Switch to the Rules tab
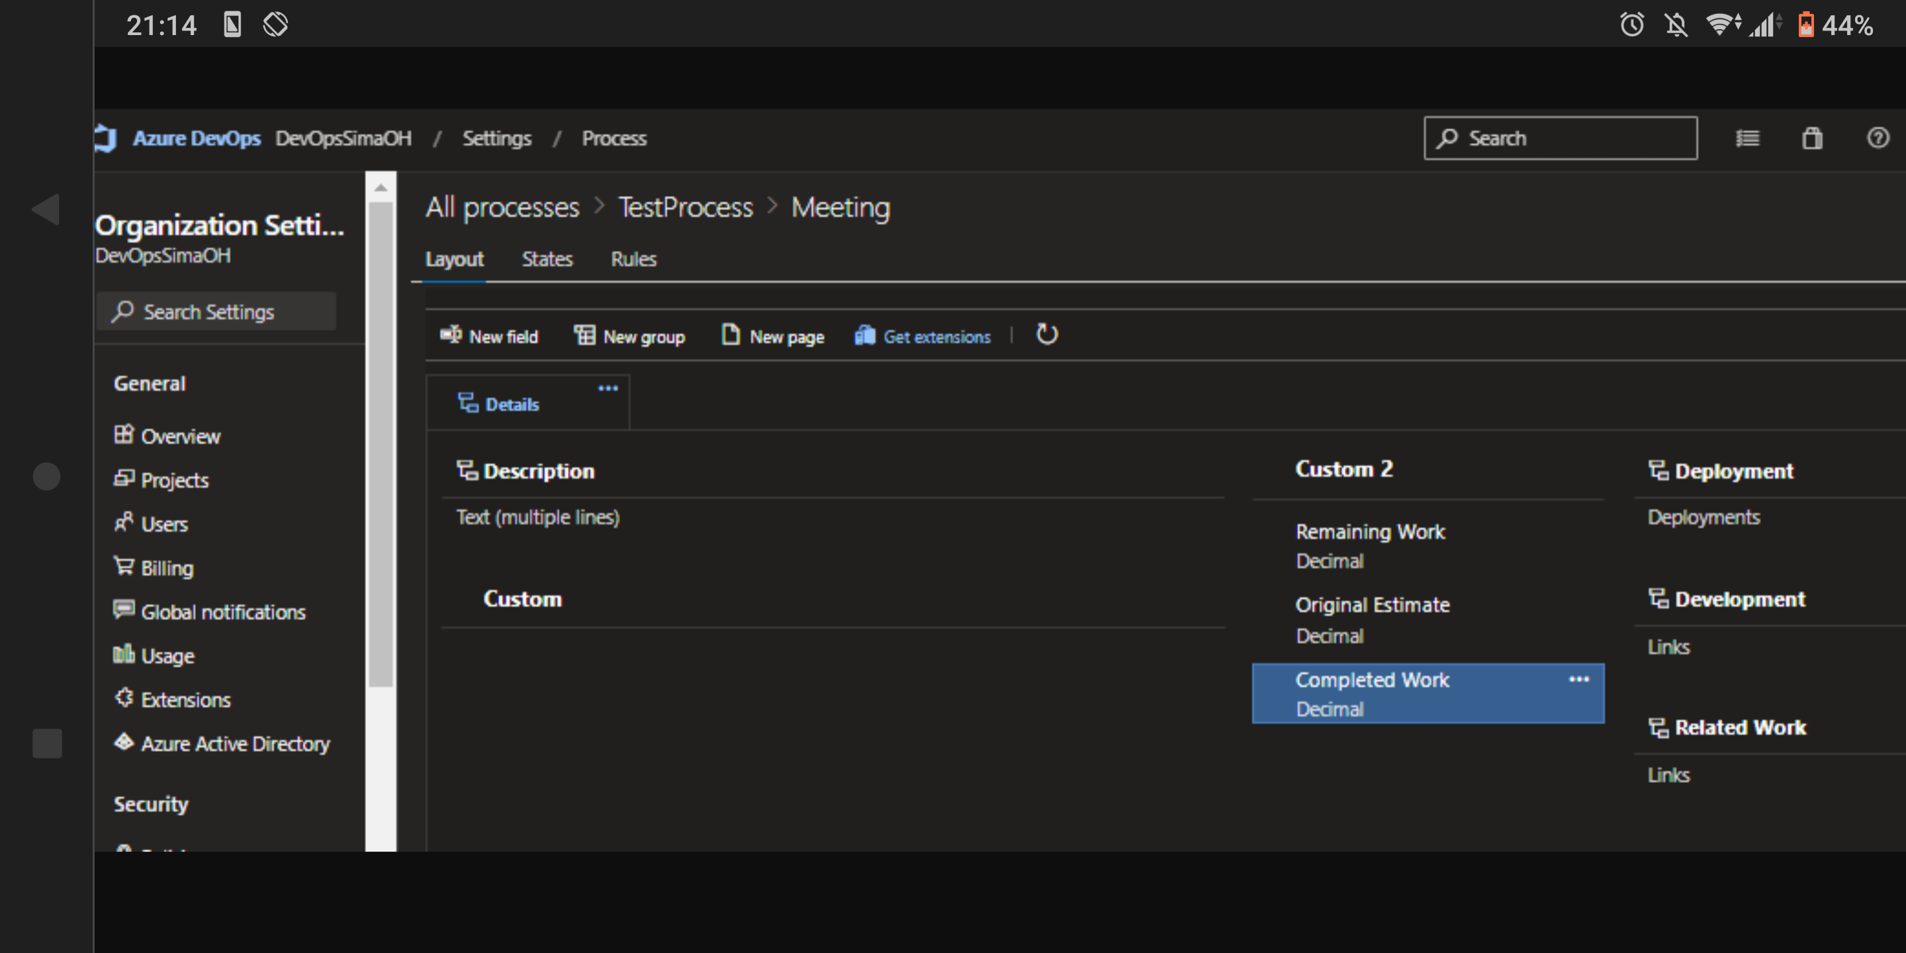The width and height of the screenshot is (1906, 953). coord(633,259)
